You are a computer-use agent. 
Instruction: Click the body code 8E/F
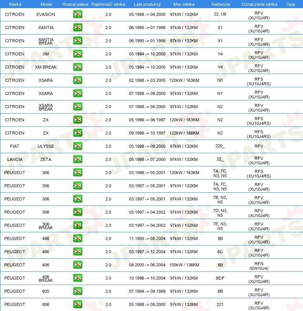point(220,278)
